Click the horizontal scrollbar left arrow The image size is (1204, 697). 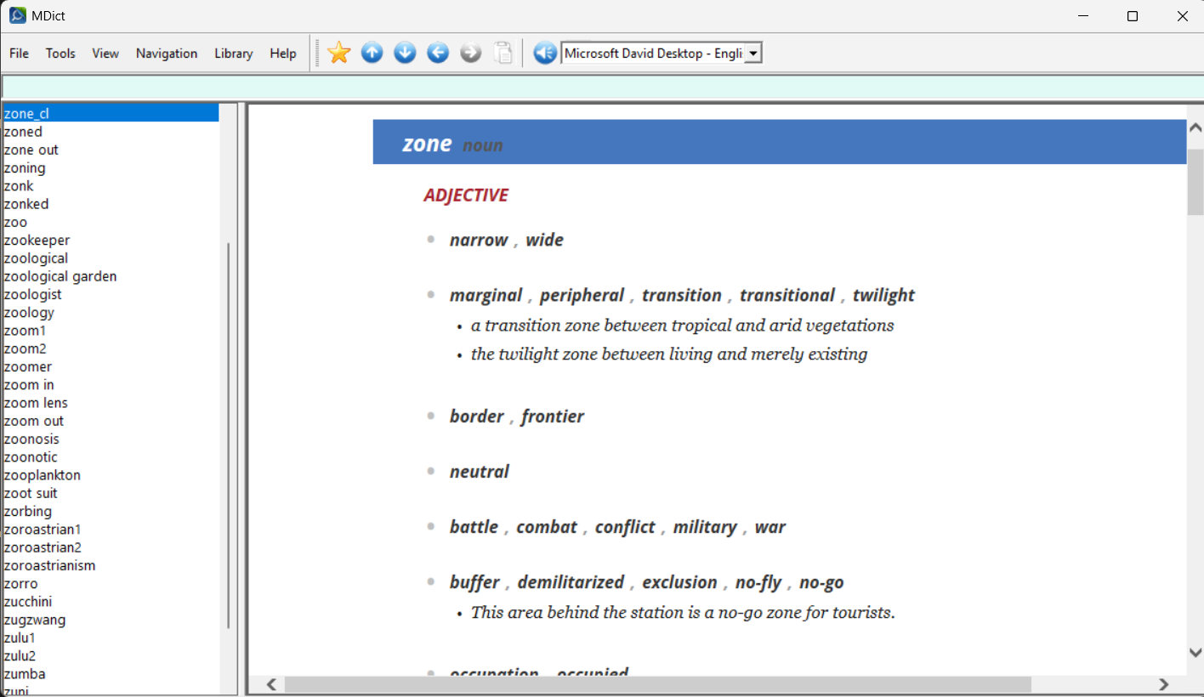271,684
